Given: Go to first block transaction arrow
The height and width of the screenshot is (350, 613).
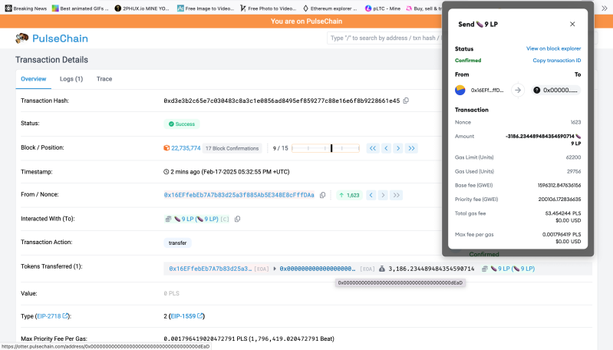Looking at the screenshot, I should pos(373,148).
